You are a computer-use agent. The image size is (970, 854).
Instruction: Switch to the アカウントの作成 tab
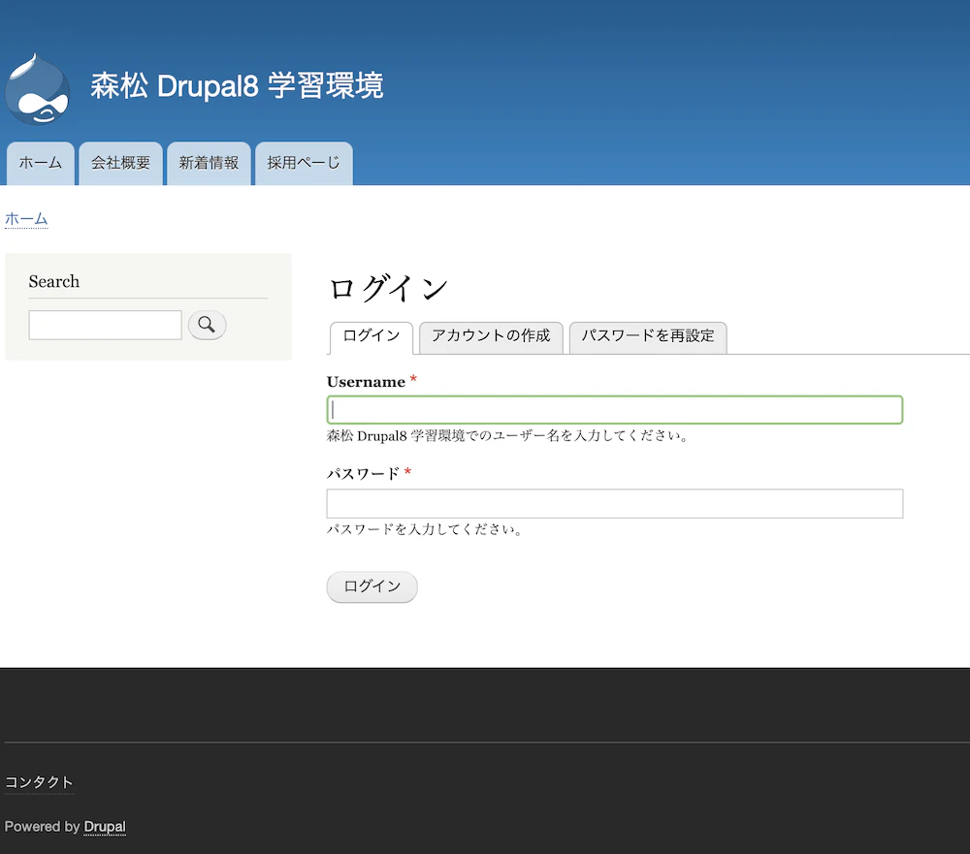point(491,337)
